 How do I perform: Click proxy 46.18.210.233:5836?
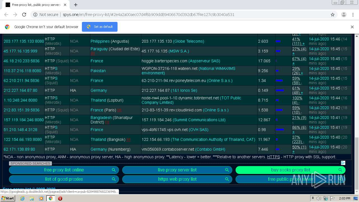pyautogui.click(x=21, y=61)
